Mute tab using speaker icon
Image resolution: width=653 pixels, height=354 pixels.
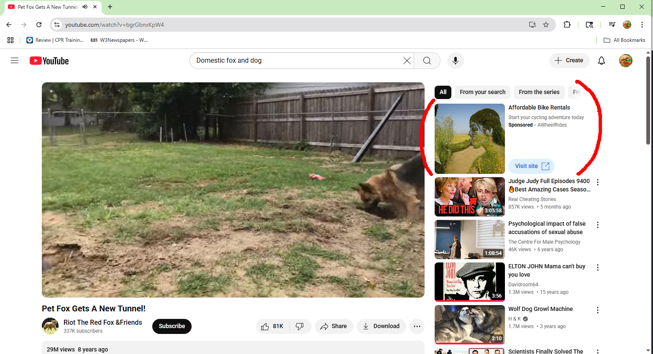85,7
